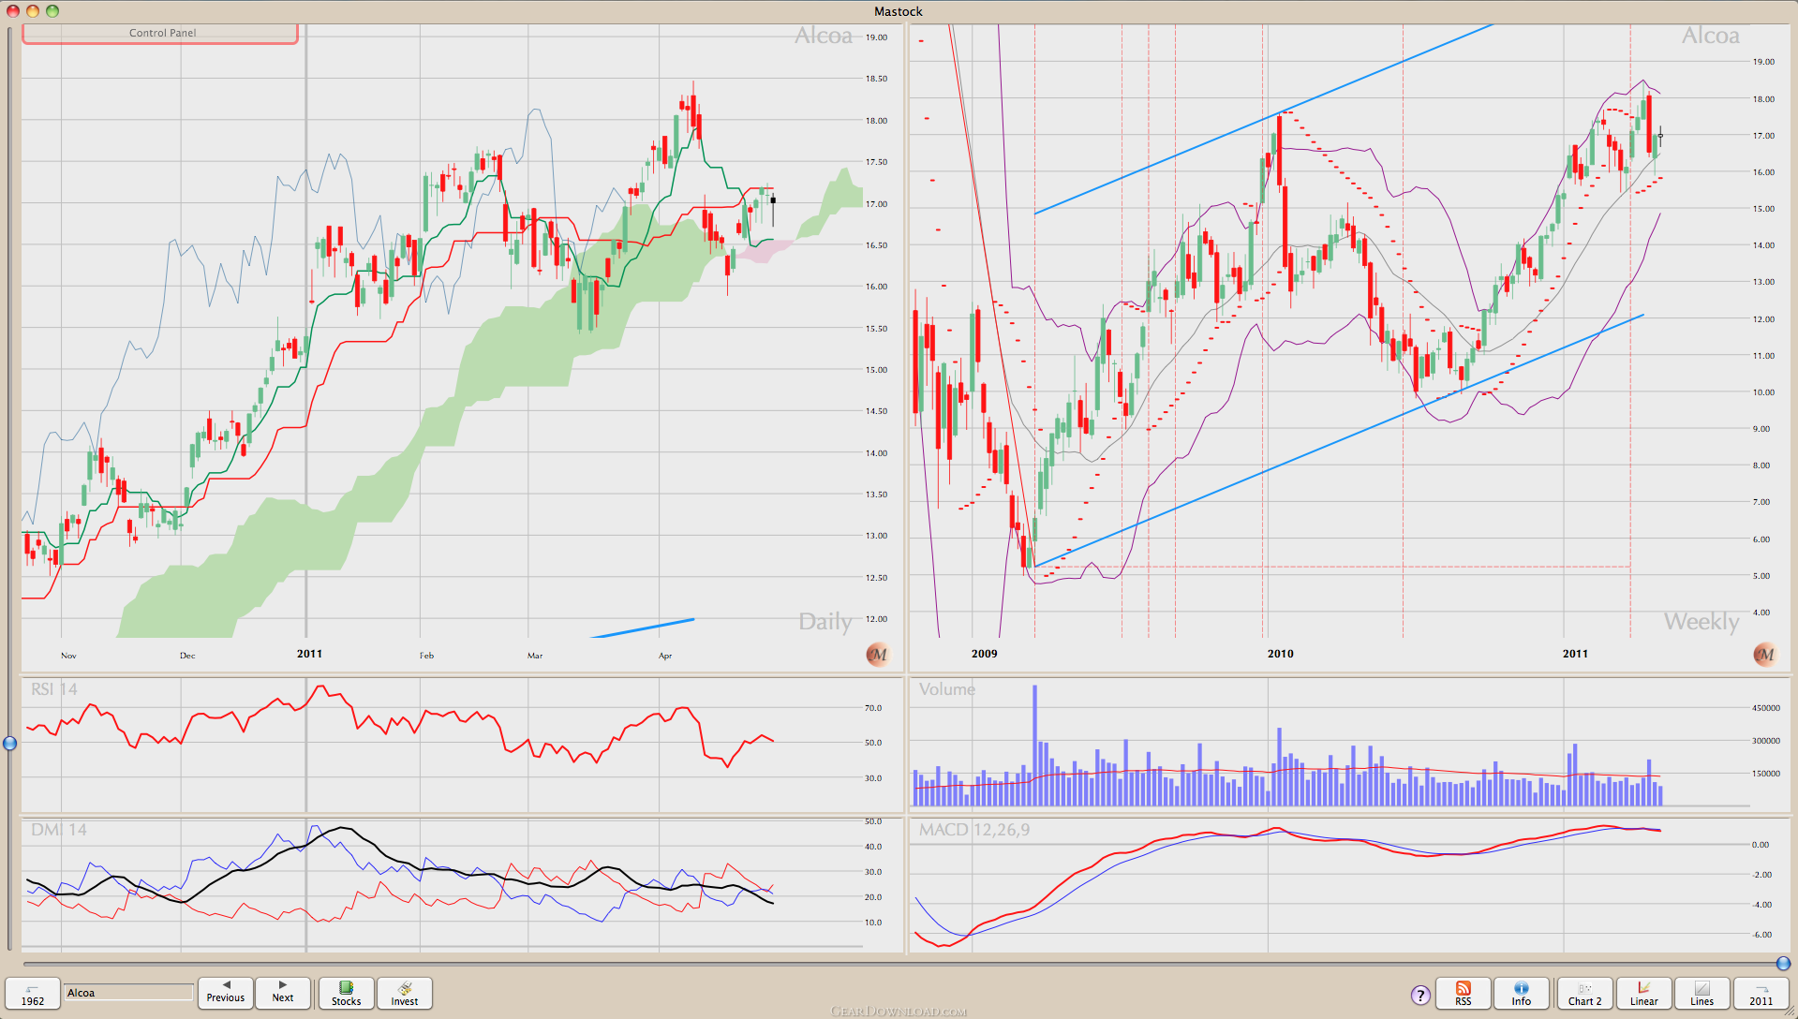1798x1019 pixels.
Task: Open the Info panel button
Action: (x=1521, y=993)
